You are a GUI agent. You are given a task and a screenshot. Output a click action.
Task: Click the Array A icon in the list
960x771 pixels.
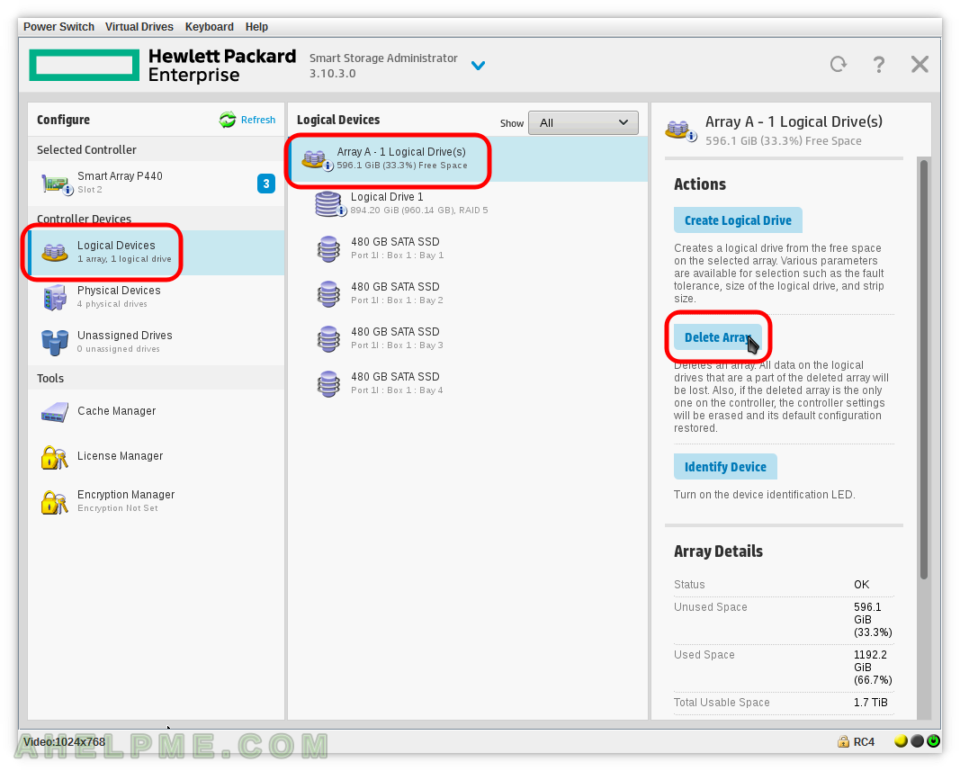point(316,160)
